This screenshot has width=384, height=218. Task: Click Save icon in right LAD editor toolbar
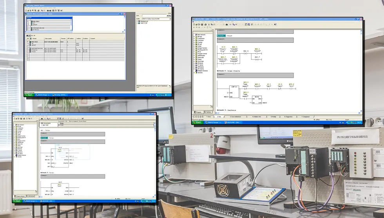pyautogui.click(x=202, y=24)
